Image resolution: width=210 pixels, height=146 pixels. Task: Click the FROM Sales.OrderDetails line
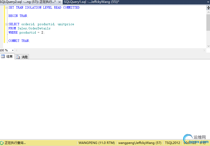pos(29,28)
